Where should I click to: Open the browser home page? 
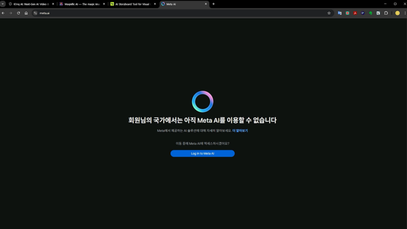pyautogui.click(x=26, y=13)
